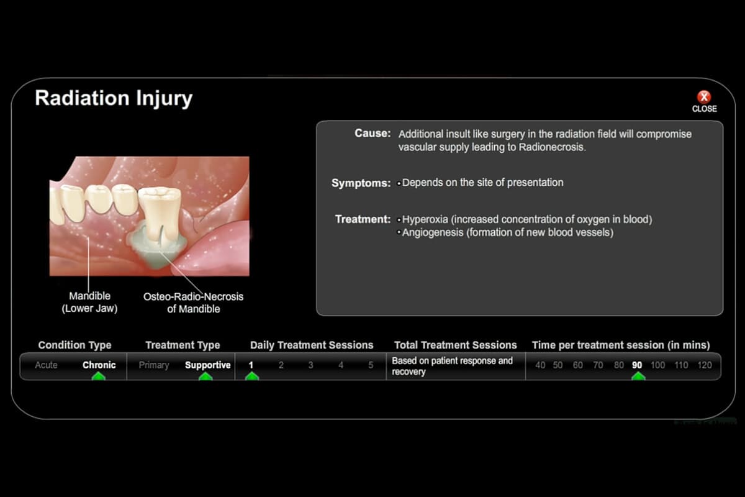This screenshot has height=497, width=745.
Task: Set daily treatment sessions to 1
Action: point(251,365)
